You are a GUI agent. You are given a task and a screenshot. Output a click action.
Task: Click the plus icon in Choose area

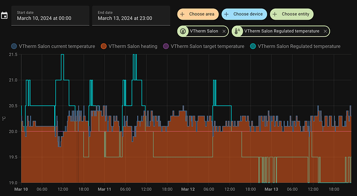click(x=182, y=14)
